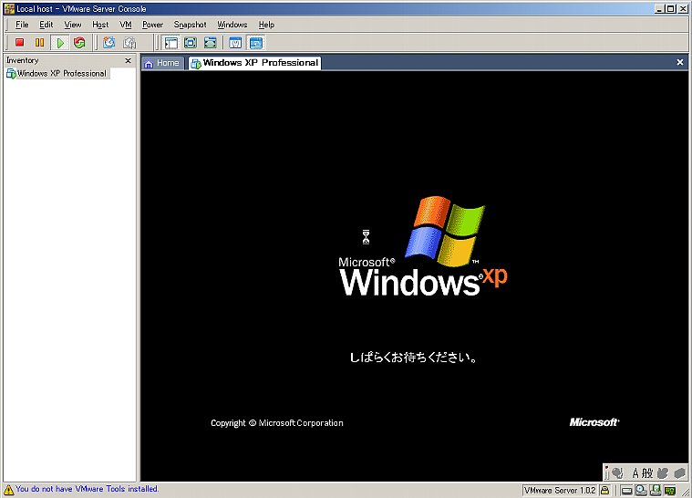Click the hard disk device status icon
This screenshot has width=692, height=498.
pyautogui.click(x=626, y=491)
